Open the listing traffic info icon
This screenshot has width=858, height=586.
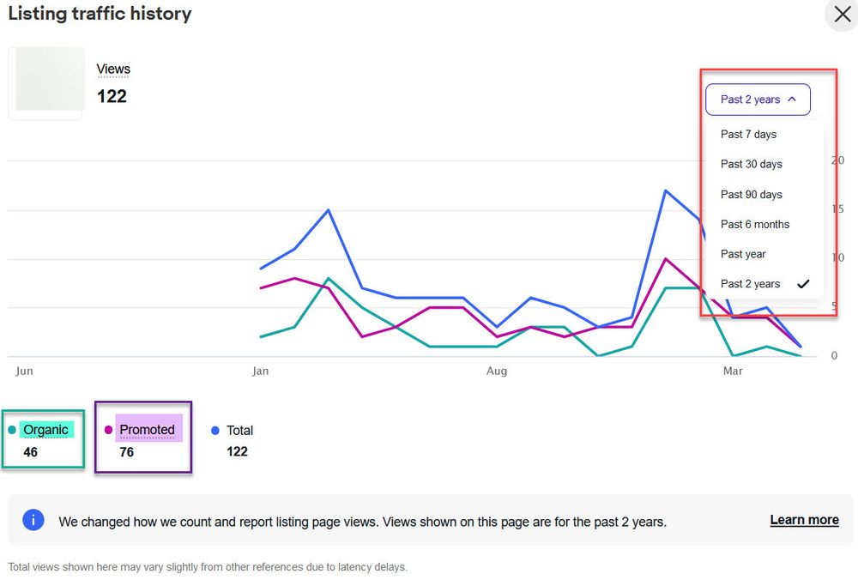[33, 520]
